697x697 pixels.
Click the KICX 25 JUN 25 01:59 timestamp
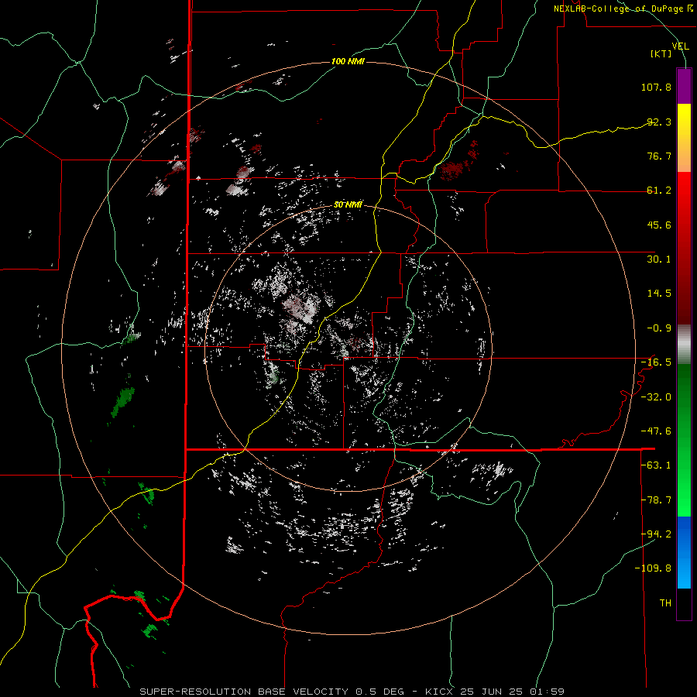pyautogui.click(x=495, y=692)
